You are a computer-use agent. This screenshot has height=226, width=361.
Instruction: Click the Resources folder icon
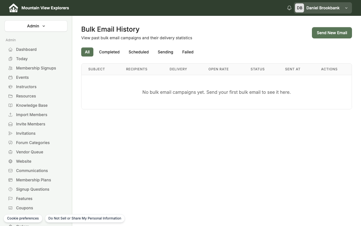(10, 96)
